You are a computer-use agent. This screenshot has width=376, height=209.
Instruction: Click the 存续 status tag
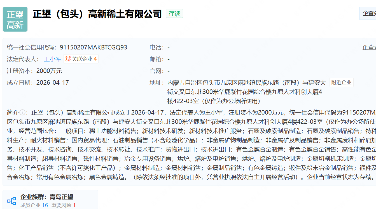coord(174,13)
